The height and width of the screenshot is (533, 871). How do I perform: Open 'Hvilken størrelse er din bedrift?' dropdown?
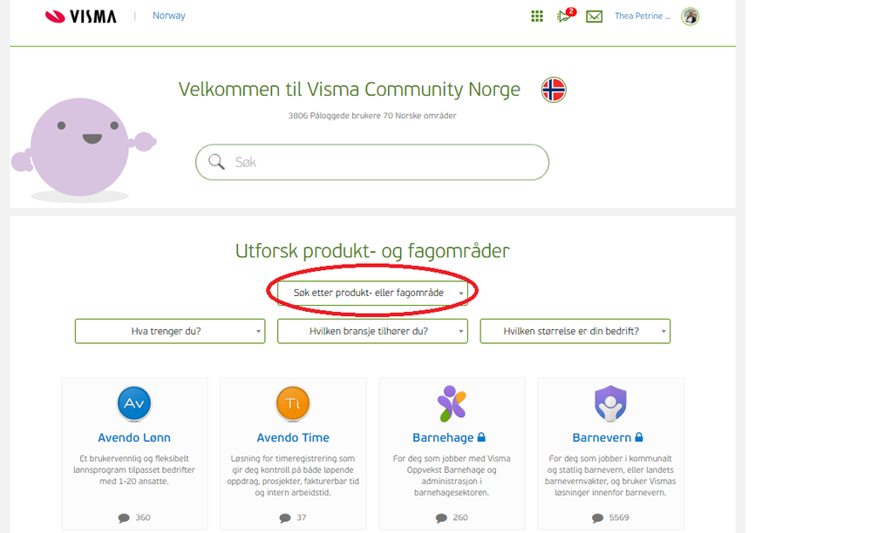[x=575, y=331]
